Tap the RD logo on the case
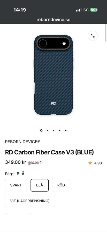The width and height of the screenshot is (107, 232). [x=53, y=103]
